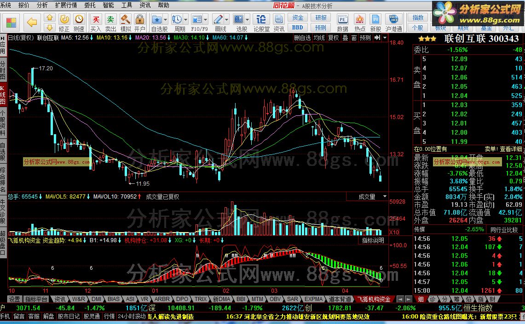Open 个股资料 in left sidebar

[x=3, y=123]
